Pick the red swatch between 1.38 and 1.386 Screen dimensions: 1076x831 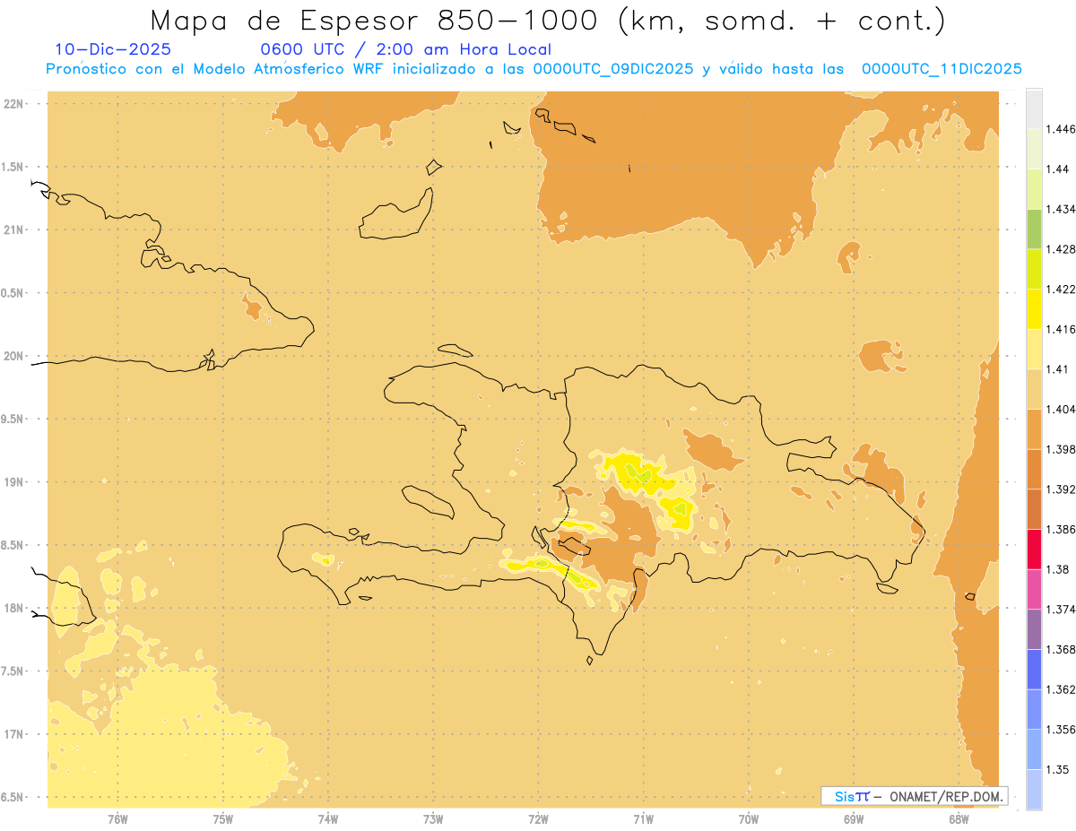point(1034,550)
